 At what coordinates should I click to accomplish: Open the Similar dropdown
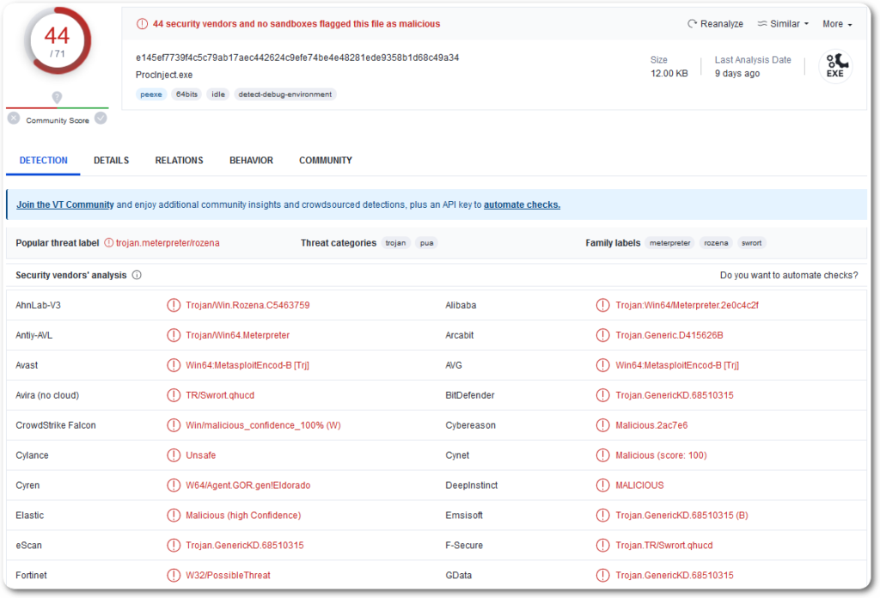(x=784, y=24)
